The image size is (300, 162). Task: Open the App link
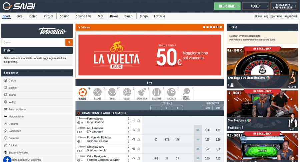[x=266, y=16]
